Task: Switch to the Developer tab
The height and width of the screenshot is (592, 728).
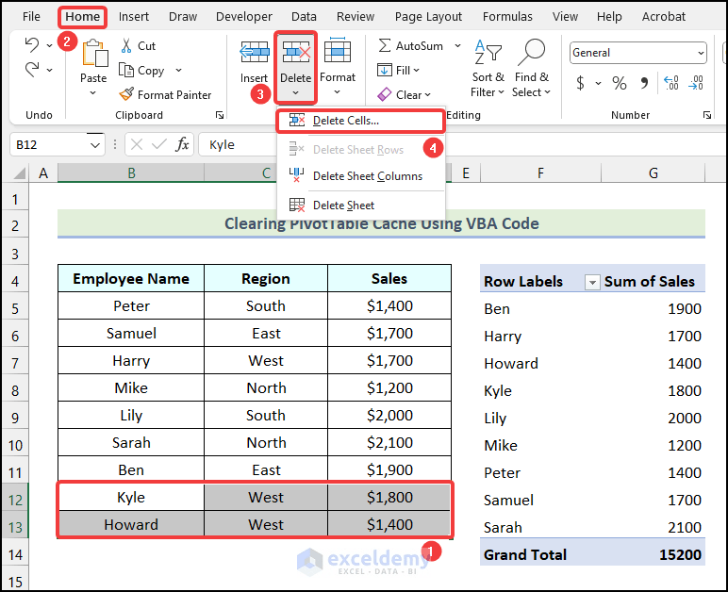Action: [x=243, y=17]
